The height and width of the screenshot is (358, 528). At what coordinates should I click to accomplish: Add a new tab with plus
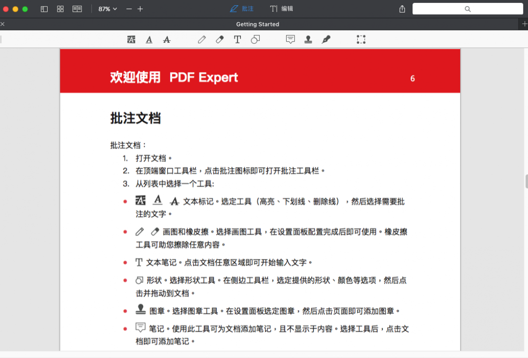click(x=524, y=24)
